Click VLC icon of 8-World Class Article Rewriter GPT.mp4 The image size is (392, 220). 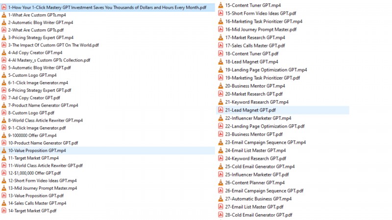(x=4, y=120)
